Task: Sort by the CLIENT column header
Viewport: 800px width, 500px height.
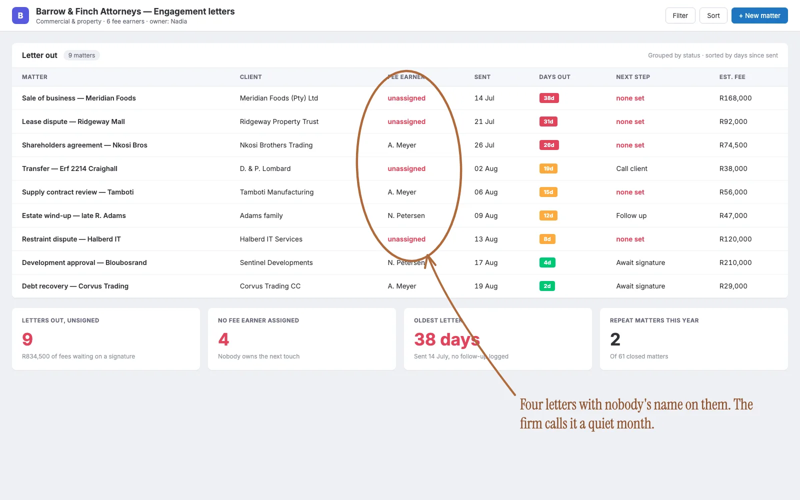Action: 250,77
